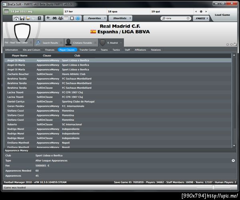
Task: Open the Affiliations sub-tab
Action: tap(140, 50)
